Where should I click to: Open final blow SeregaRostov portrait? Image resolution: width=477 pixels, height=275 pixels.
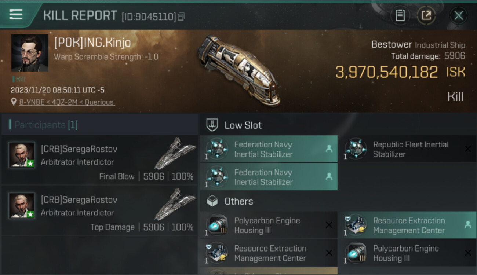(x=22, y=155)
